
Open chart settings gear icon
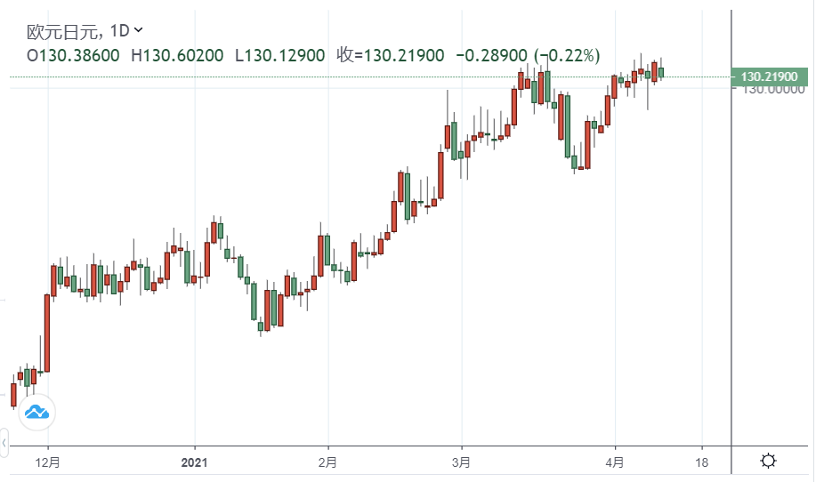pyautogui.click(x=768, y=461)
